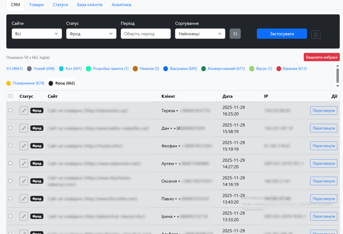Switch to the CRM tab

(x=15, y=5)
